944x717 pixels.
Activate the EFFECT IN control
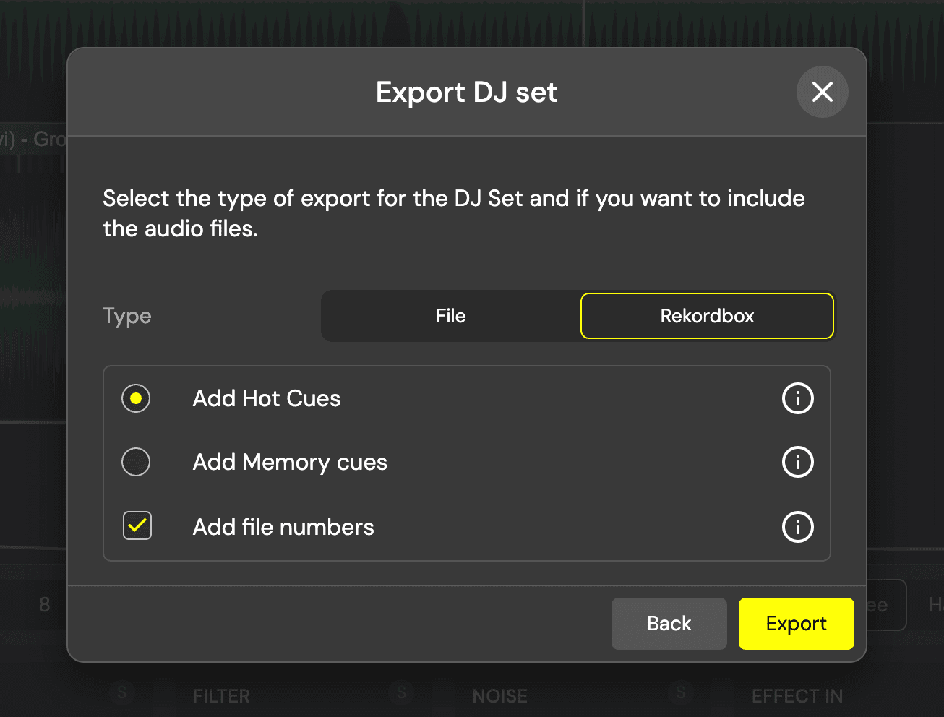797,696
